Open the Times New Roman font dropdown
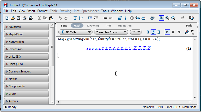 click(x=111, y=32)
